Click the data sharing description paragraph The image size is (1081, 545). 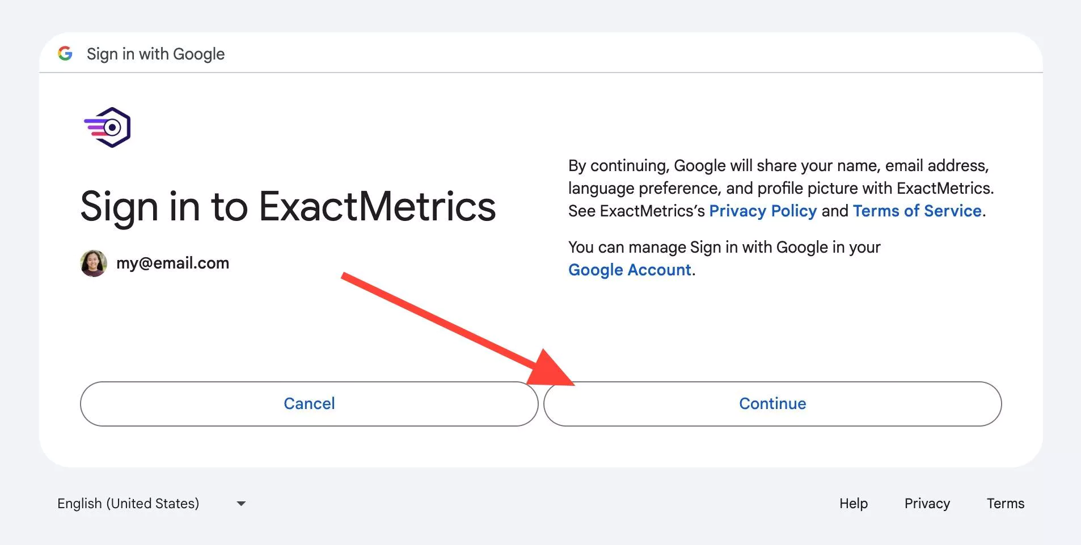781,188
